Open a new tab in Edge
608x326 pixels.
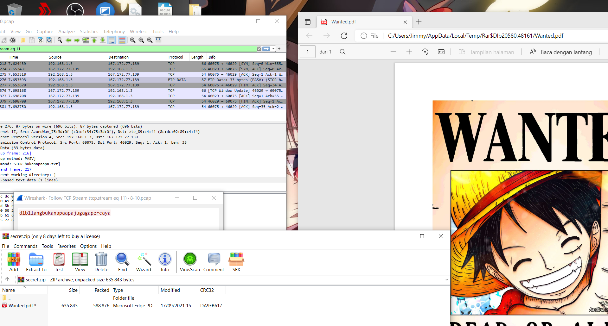tap(419, 22)
